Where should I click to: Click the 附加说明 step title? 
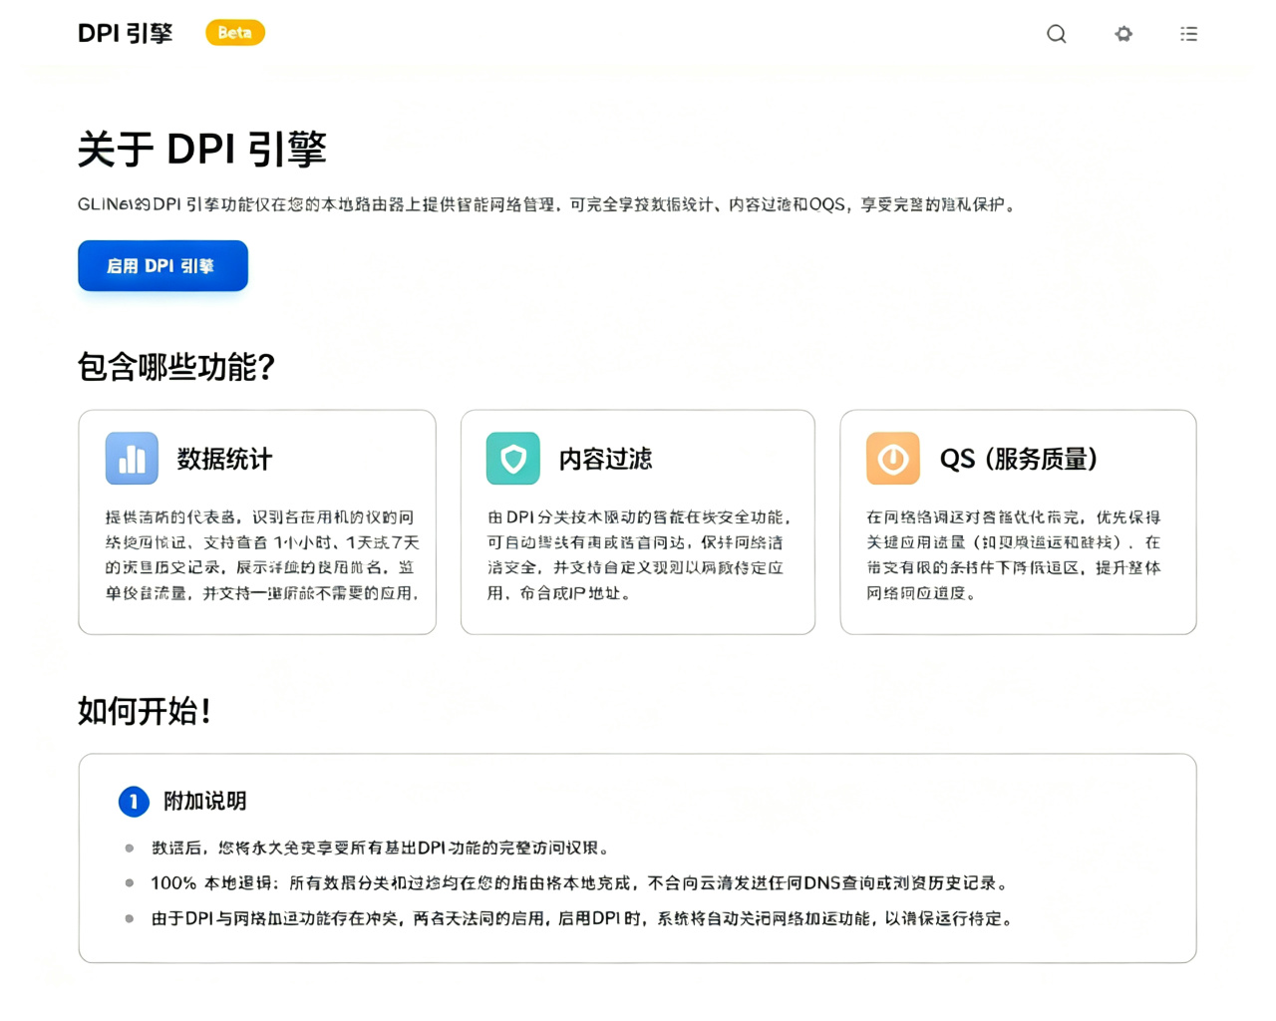[x=205, y=801]
